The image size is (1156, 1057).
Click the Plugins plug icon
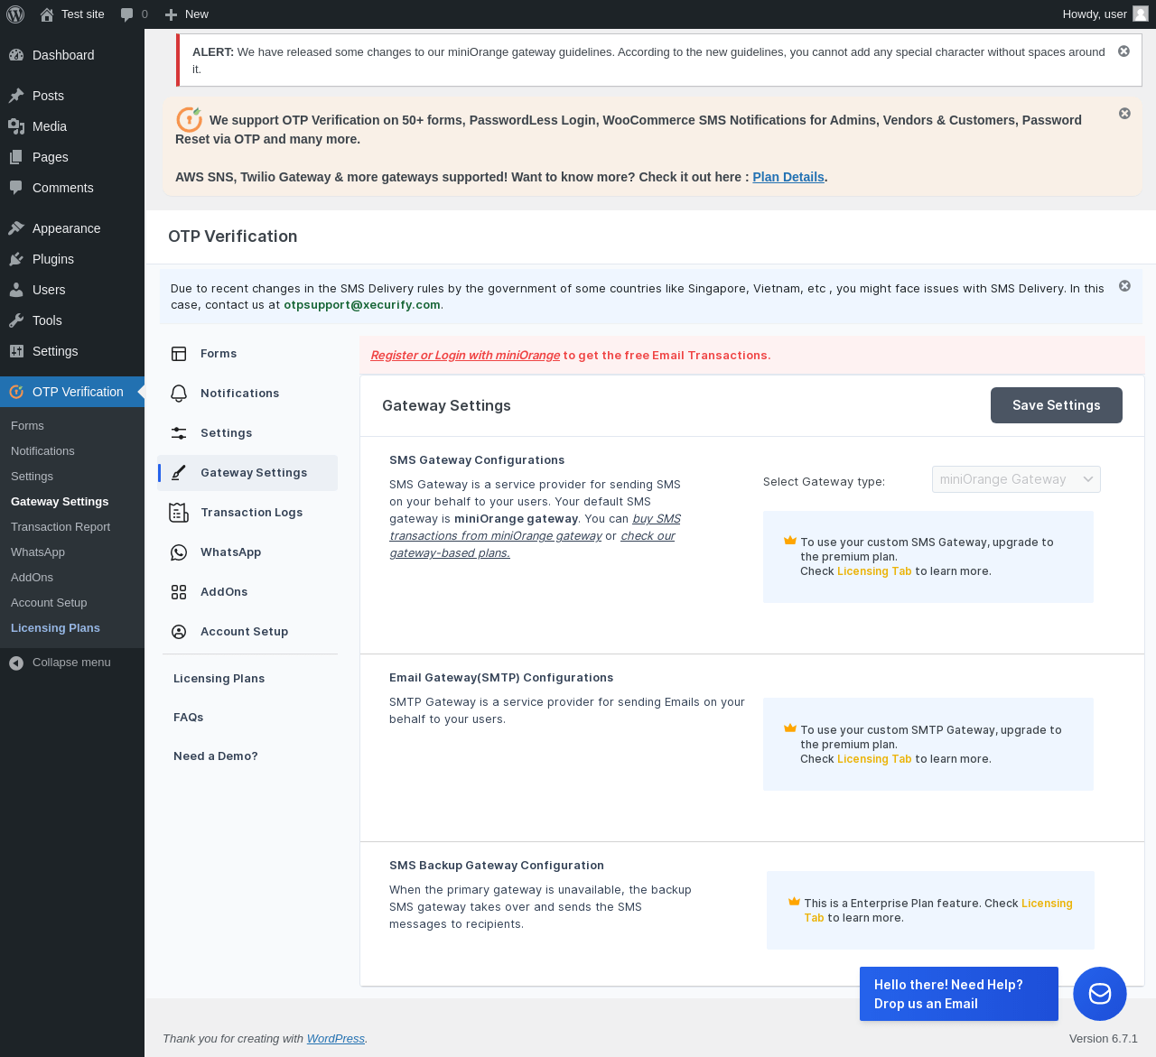coord(16,259)
